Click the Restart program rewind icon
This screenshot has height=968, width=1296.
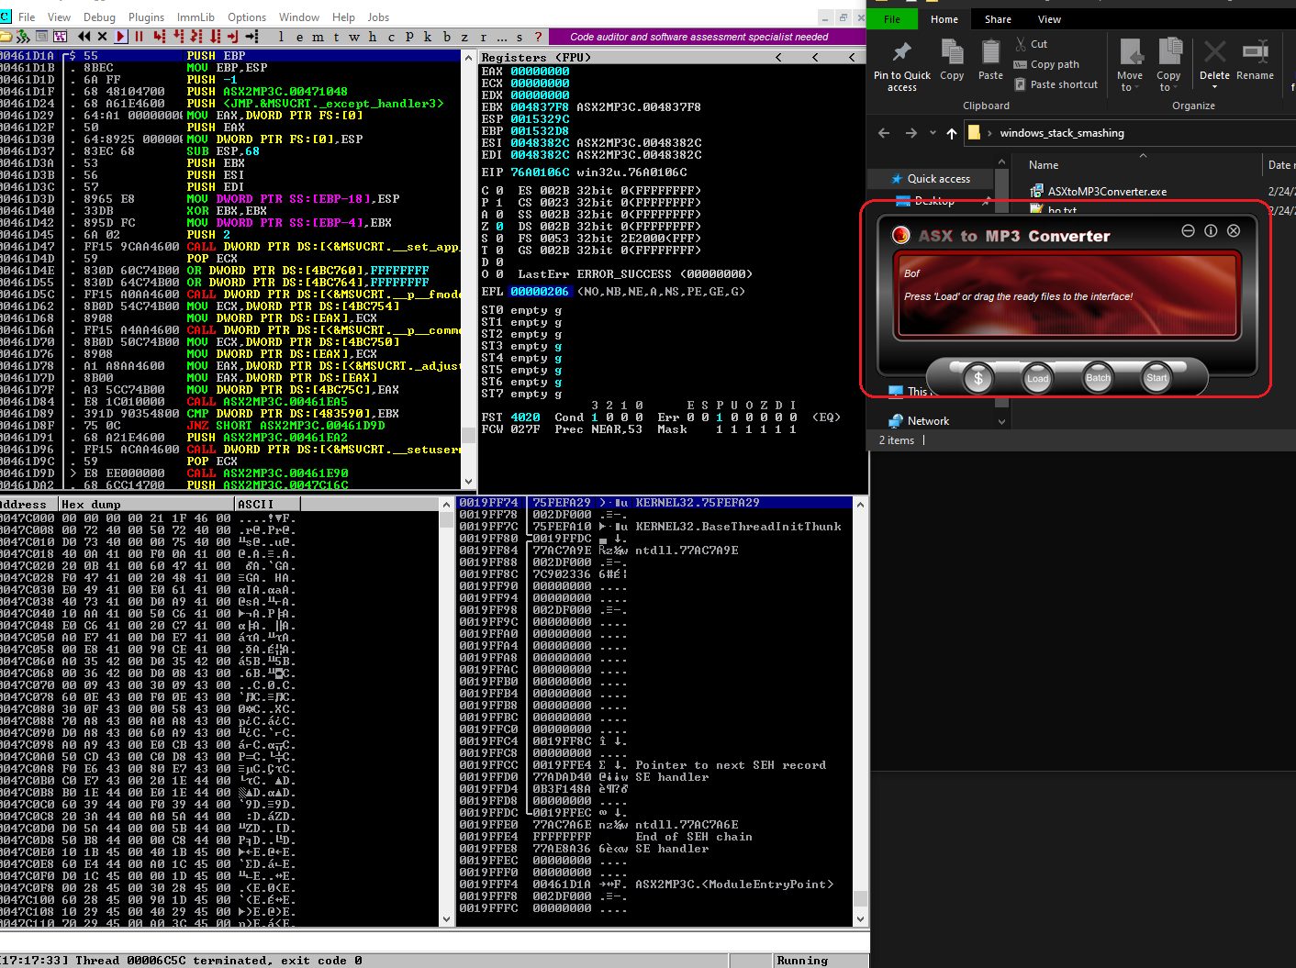click(x=84, y=37)
